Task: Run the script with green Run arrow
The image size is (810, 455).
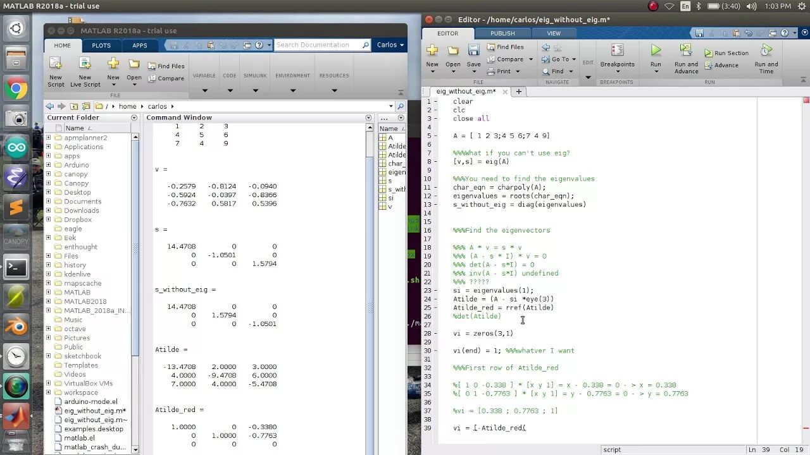Action: pos(656,50)
